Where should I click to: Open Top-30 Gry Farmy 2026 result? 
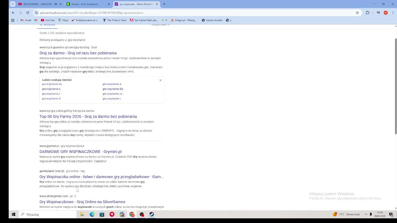point(88,116)
